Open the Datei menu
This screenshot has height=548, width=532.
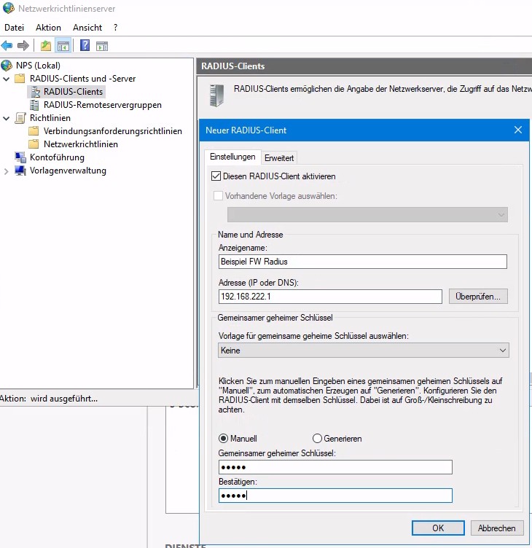(x=15, y=27)
